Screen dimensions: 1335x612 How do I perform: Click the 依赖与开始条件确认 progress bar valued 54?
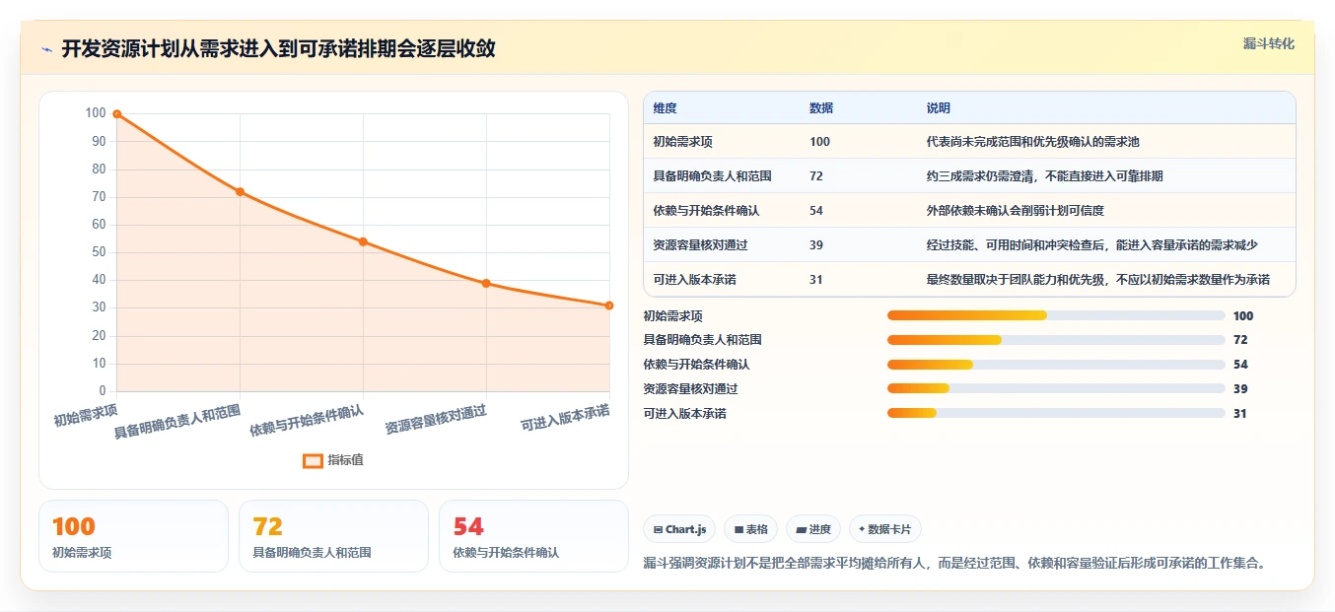[1056, 365]
